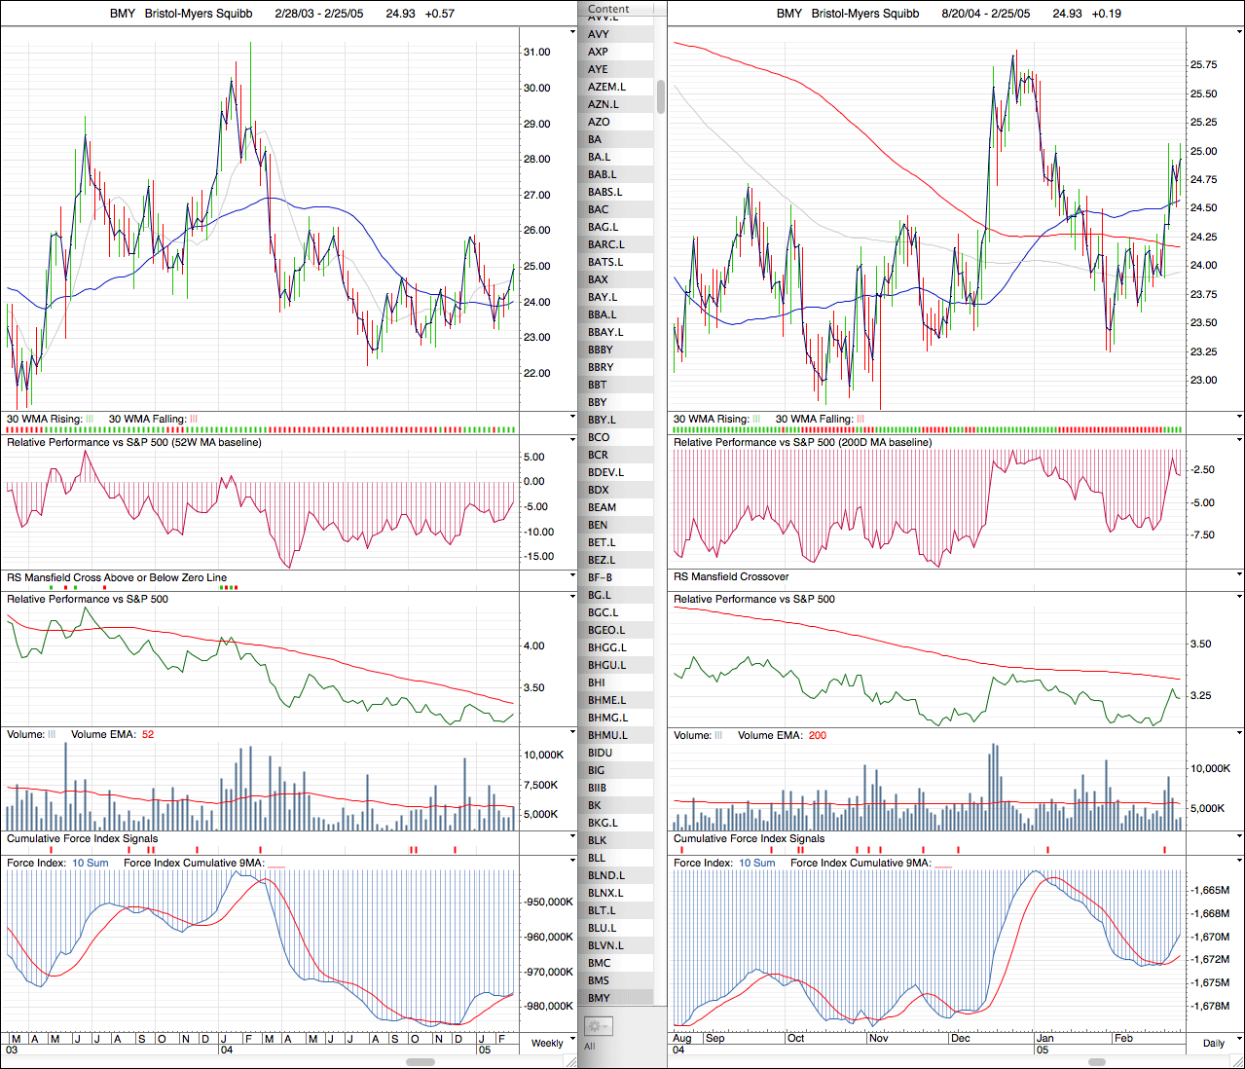The height and width of the screenshot is (1069, 1245).
Task: Click ticker list vertical scrollbar thumb
Action: click(x=661, y=96)
